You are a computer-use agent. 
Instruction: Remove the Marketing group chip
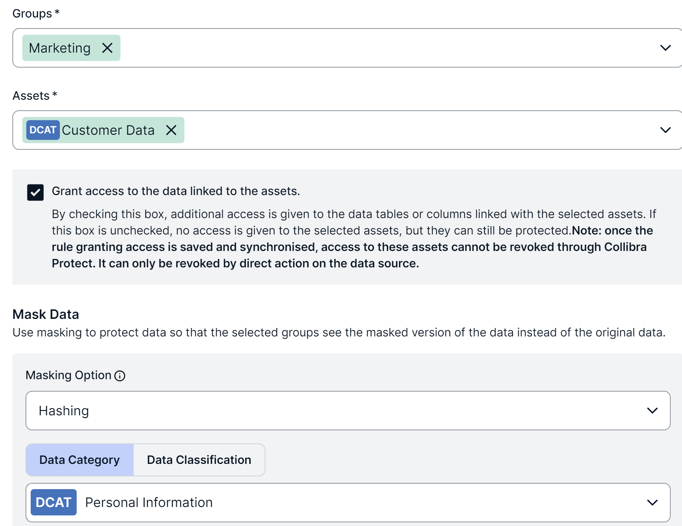pyautogui.click(x=107, y=48)
